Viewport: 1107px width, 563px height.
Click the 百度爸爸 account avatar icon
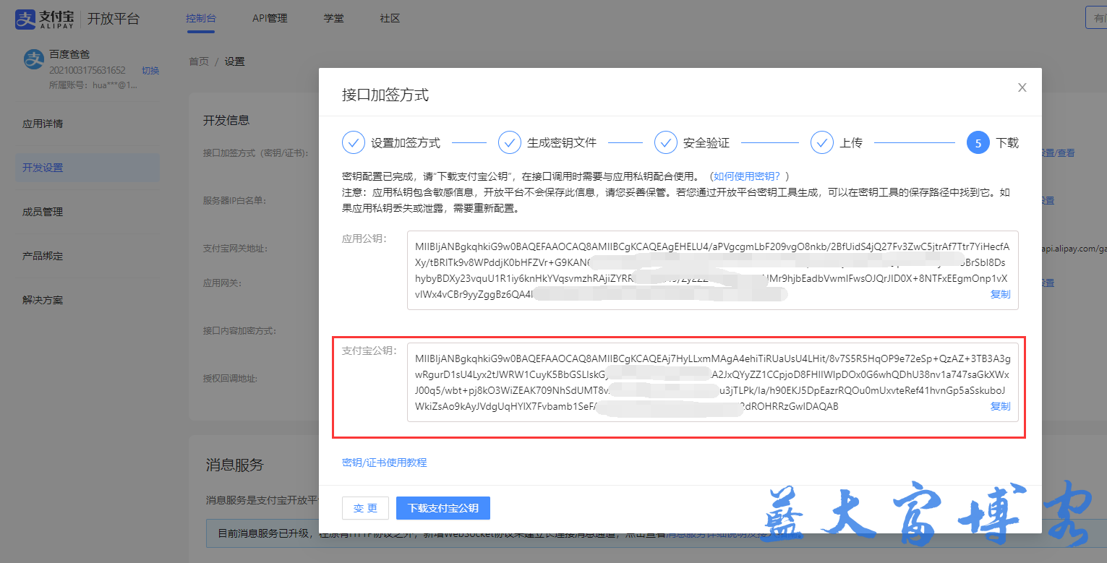[x=34, y=59]
